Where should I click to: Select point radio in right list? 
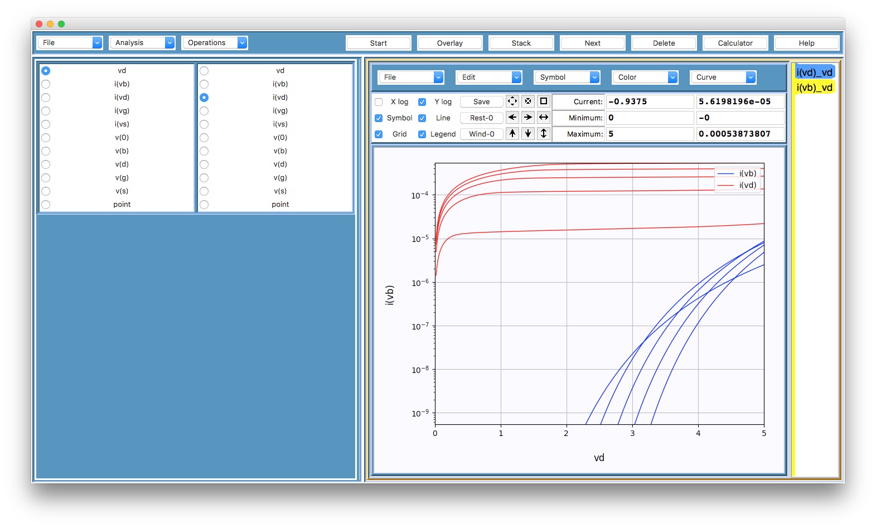204,205
